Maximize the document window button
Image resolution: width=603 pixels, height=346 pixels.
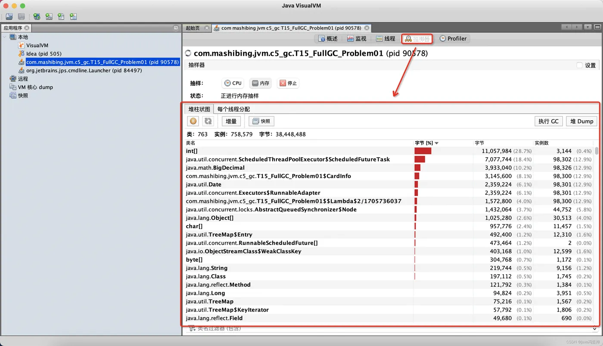[597, 27]
